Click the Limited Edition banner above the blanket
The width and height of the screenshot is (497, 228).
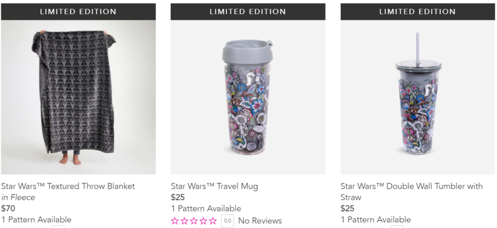pos(78,12)
